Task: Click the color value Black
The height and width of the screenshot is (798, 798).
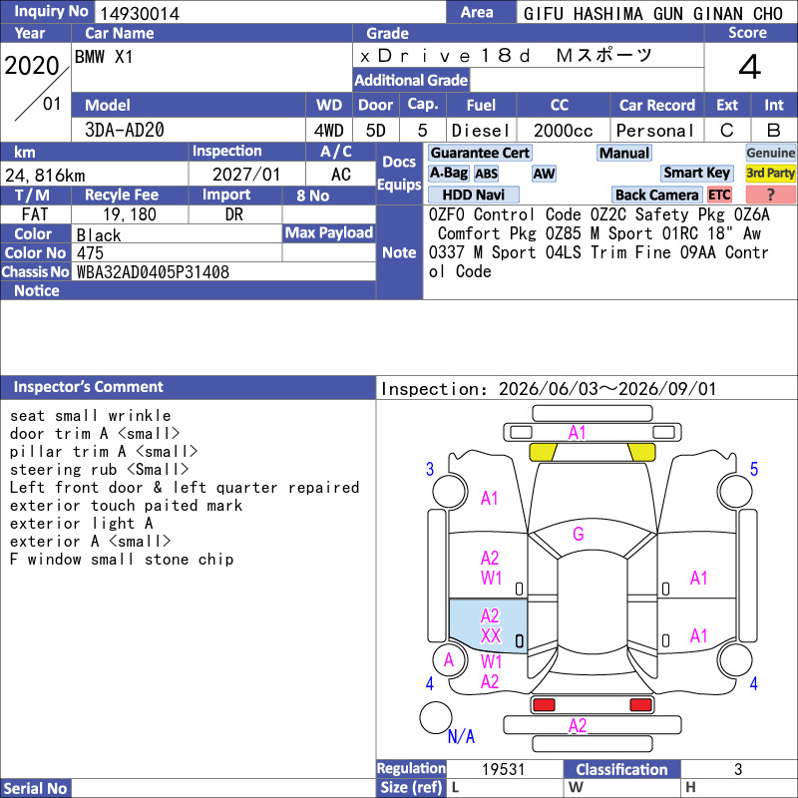Action: point(99,235)
